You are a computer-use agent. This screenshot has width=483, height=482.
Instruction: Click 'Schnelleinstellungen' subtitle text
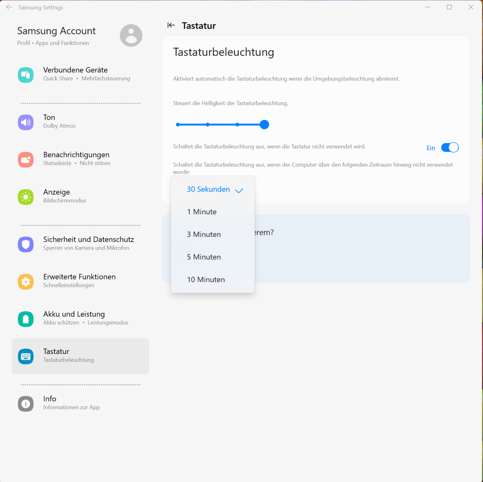coord(69,286)
